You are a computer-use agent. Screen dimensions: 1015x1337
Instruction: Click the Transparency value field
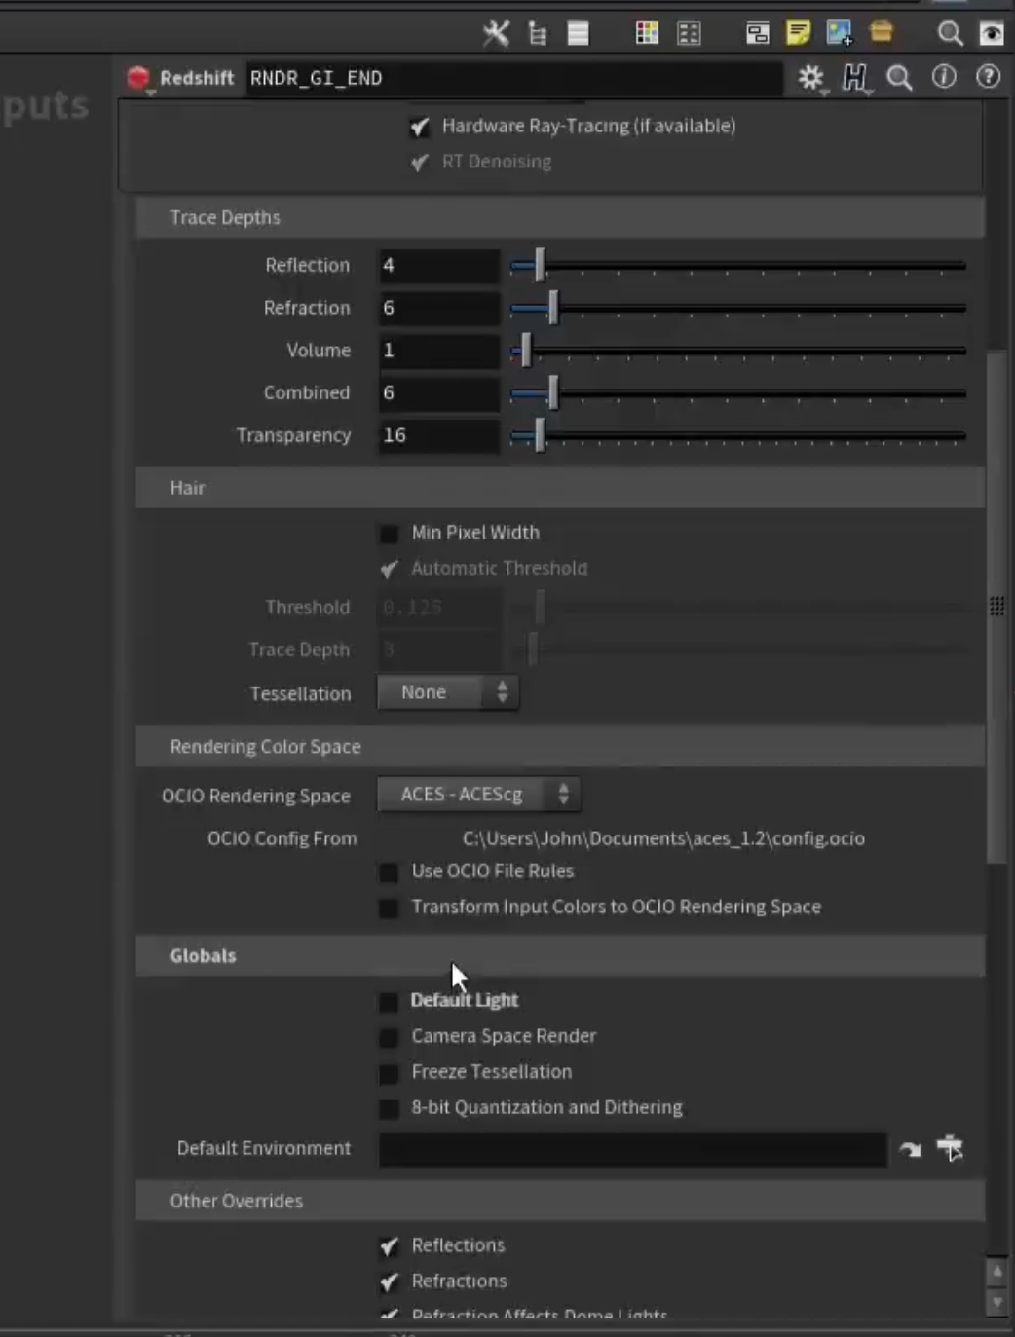(439, 435)
